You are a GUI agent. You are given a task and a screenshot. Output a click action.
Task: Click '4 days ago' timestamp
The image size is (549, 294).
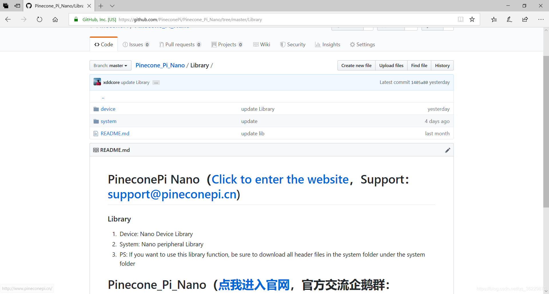click(x=437, y=121)
